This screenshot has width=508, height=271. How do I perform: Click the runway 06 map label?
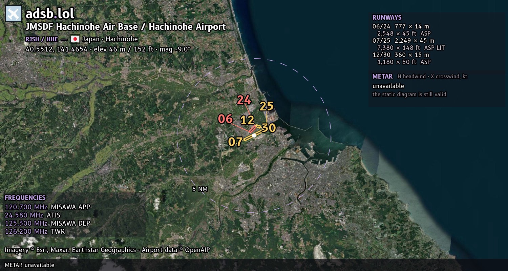(x=225, y=119)
